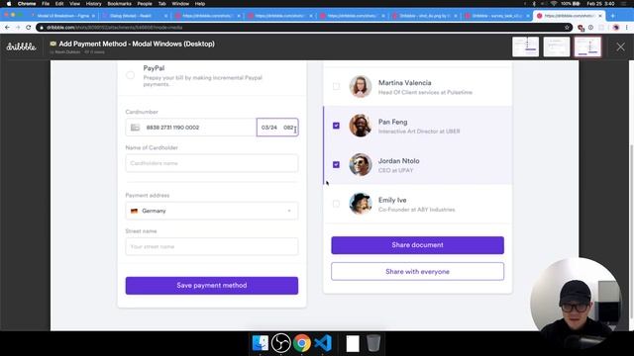Click the Wi-Fi icon in menu bar
This screenshot has height=356, width=634.
click(554, 4)
